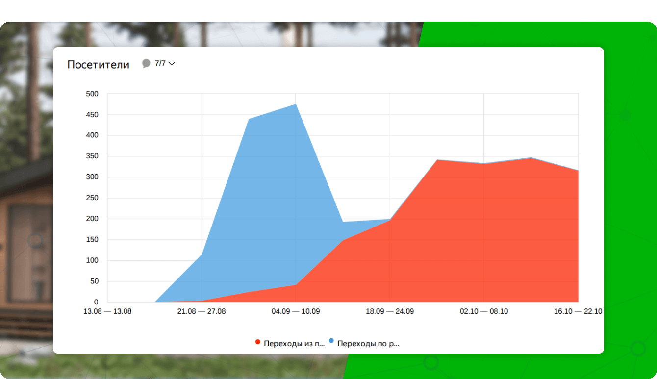Click the 16.10 — 22.10 axis label

click(578, 311)
